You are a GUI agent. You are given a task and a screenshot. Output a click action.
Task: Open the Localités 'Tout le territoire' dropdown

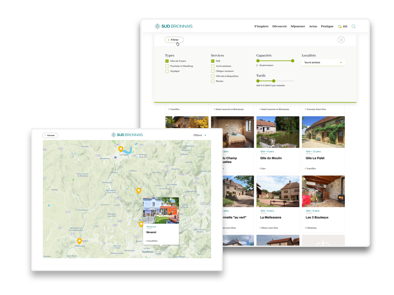323,63
